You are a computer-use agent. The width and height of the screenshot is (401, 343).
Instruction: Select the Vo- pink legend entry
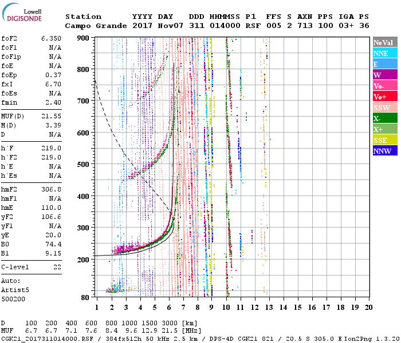point(384,86)
